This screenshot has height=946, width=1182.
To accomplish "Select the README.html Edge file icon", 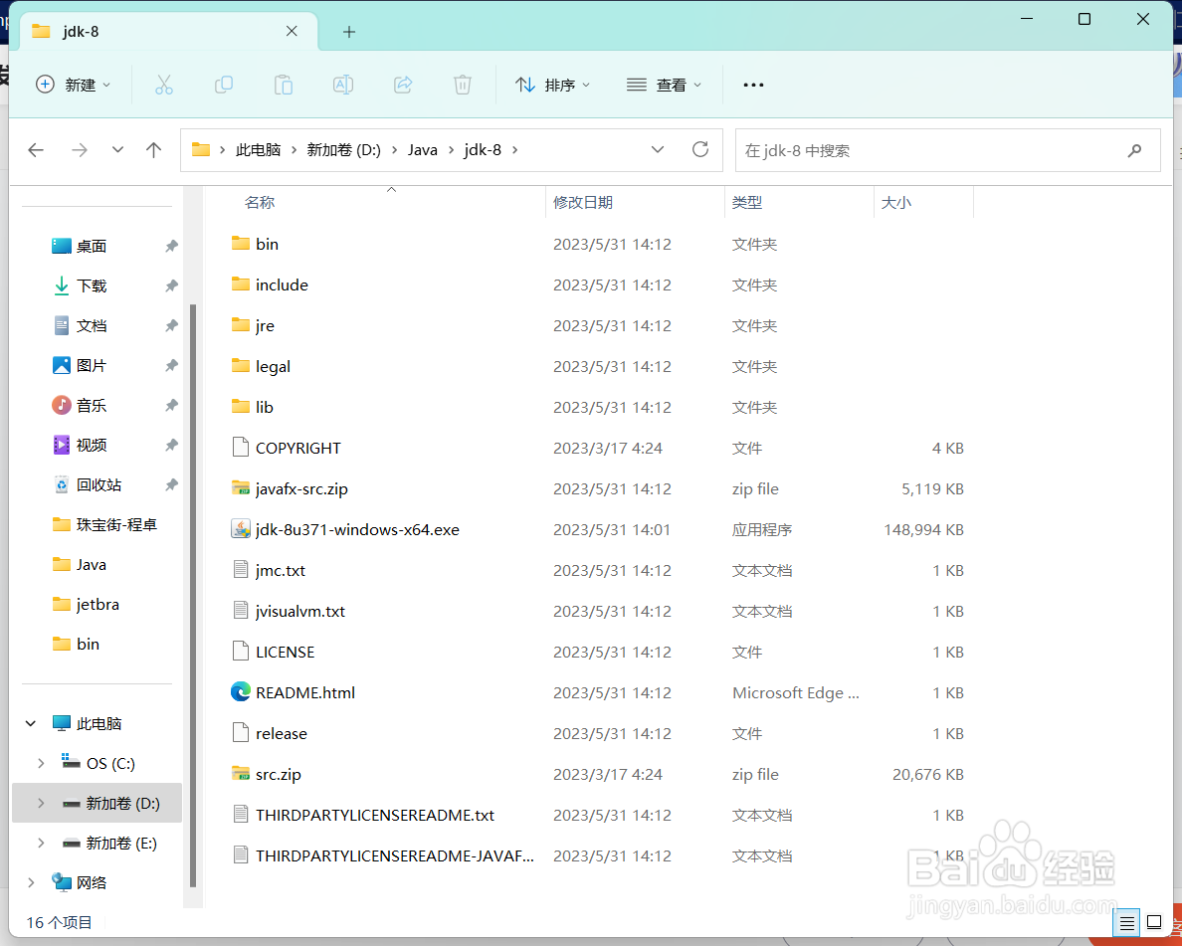I will (x=241, y=692).
